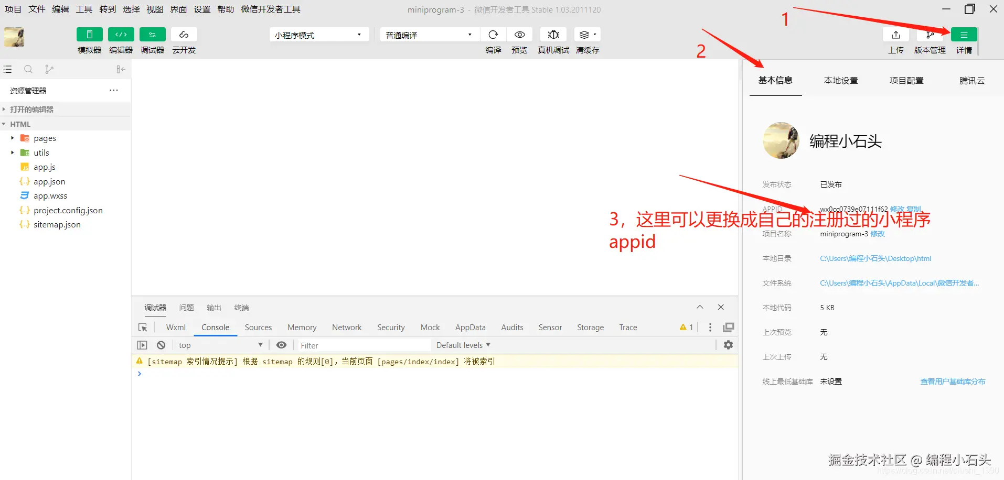Open the local directory path link

pos(875,258)
